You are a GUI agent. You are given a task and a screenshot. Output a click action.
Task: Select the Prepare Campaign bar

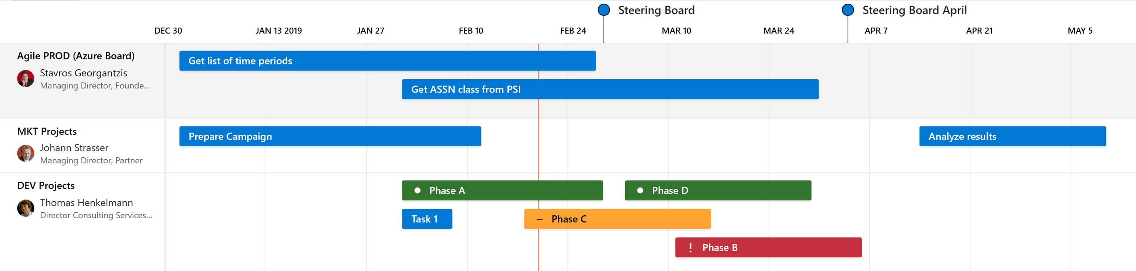click(x=330, y=136)
